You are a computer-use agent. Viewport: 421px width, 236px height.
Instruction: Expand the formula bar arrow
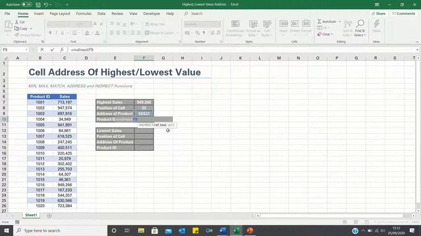(417, 50)
